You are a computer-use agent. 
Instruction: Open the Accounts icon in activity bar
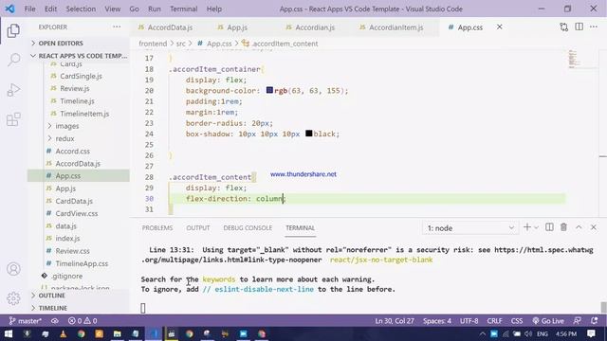(x=13, y=269)
